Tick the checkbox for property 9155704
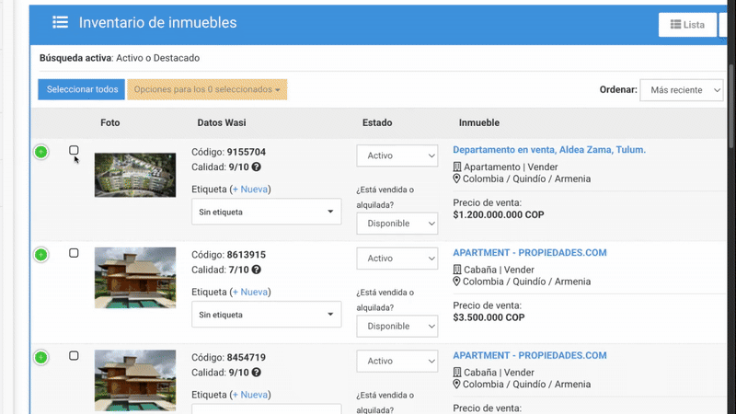The width and height of the screenshot is (736, 414). pos(75,150)
